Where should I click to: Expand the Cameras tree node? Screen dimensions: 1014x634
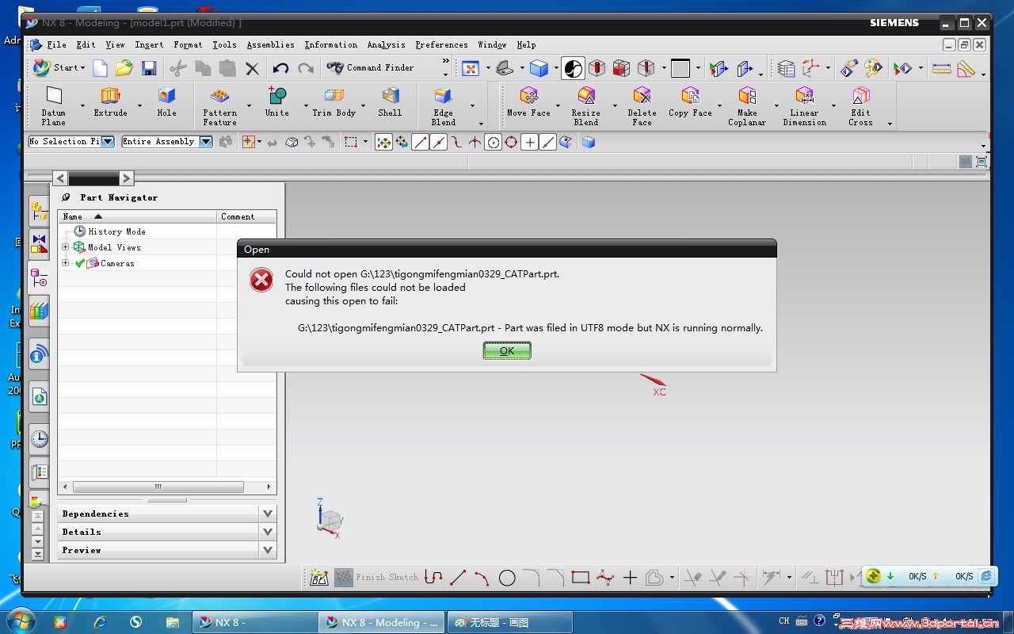coord(66,263)
